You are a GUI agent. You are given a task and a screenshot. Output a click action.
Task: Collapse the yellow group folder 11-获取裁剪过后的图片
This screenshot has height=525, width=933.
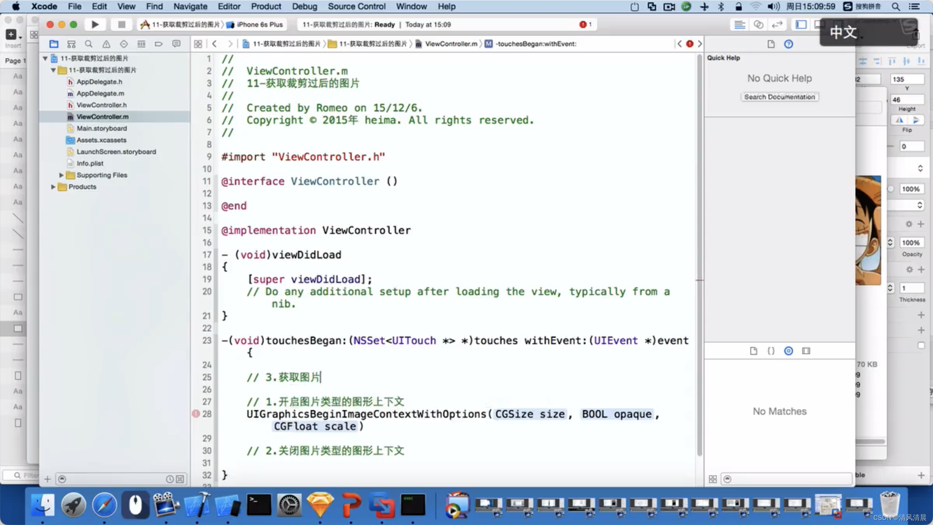pos(53,70)
